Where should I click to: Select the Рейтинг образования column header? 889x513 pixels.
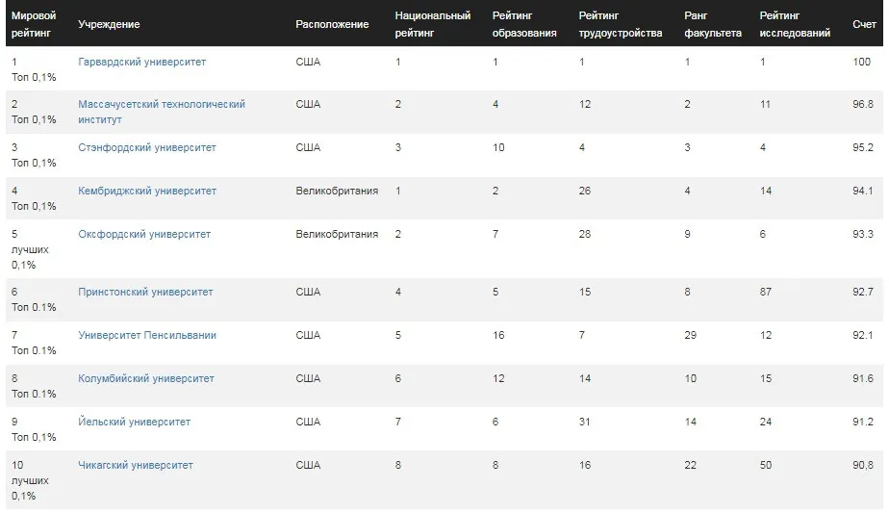(x=524, y=24)
